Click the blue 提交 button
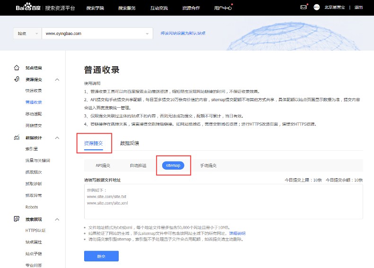Viewport: 374px width, 268px height. (x=101, y=256)
